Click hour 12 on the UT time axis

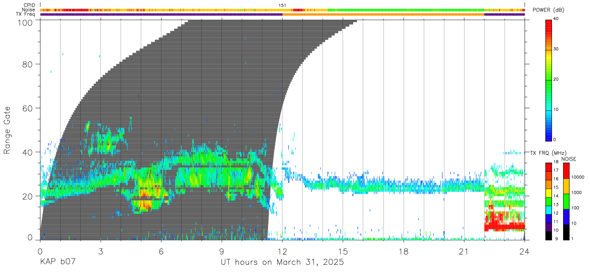pos(282,251)
